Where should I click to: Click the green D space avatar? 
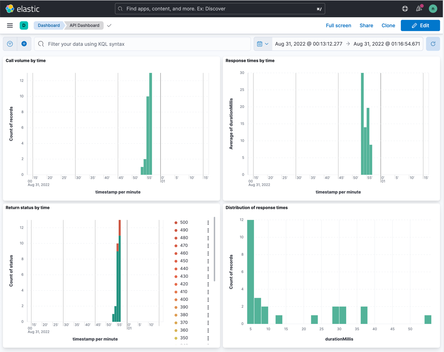tap(24, 26)
